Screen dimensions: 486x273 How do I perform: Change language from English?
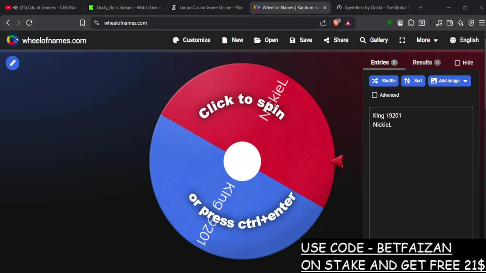[x=464, y=40]
